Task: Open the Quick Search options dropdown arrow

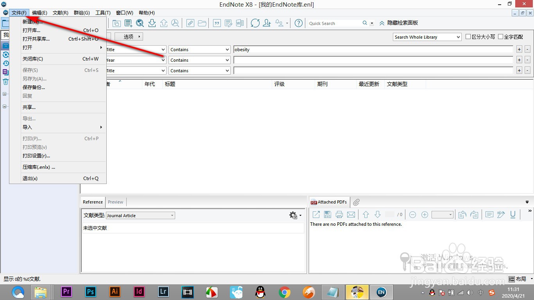Action: 372,23
